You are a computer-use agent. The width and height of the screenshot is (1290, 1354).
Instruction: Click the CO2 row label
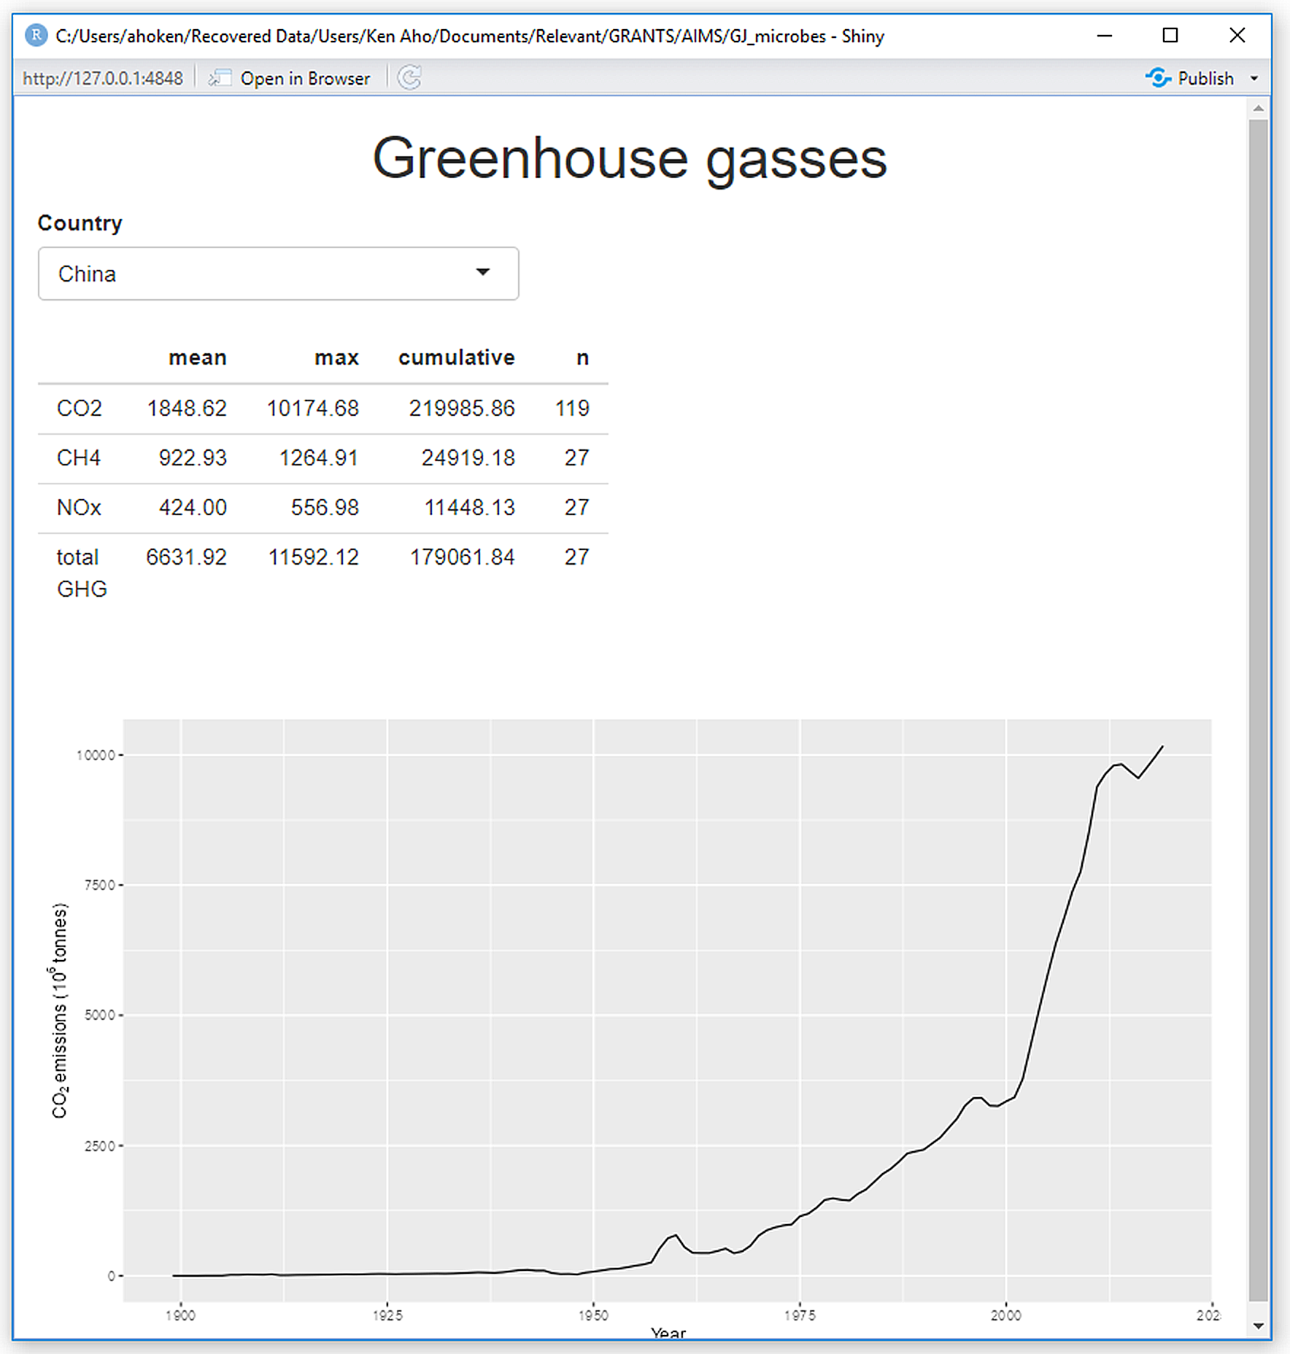(80, 408)
